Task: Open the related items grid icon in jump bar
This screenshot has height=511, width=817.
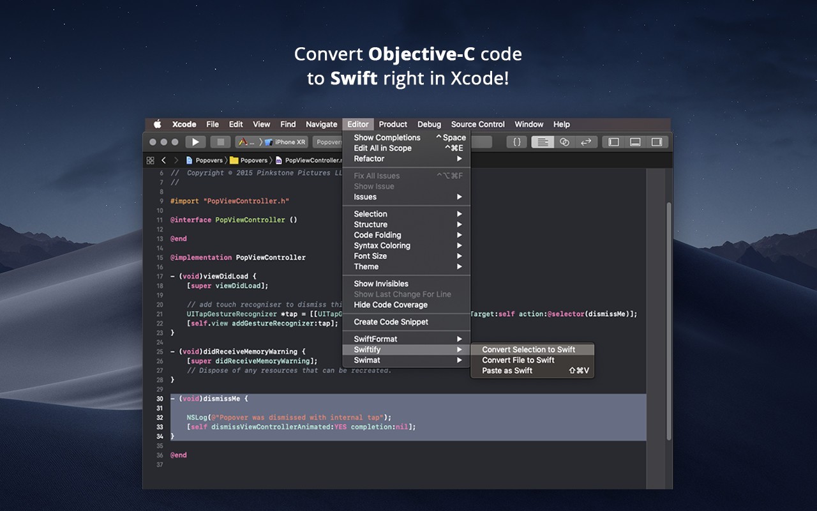Action: click(x=151, y=160)
